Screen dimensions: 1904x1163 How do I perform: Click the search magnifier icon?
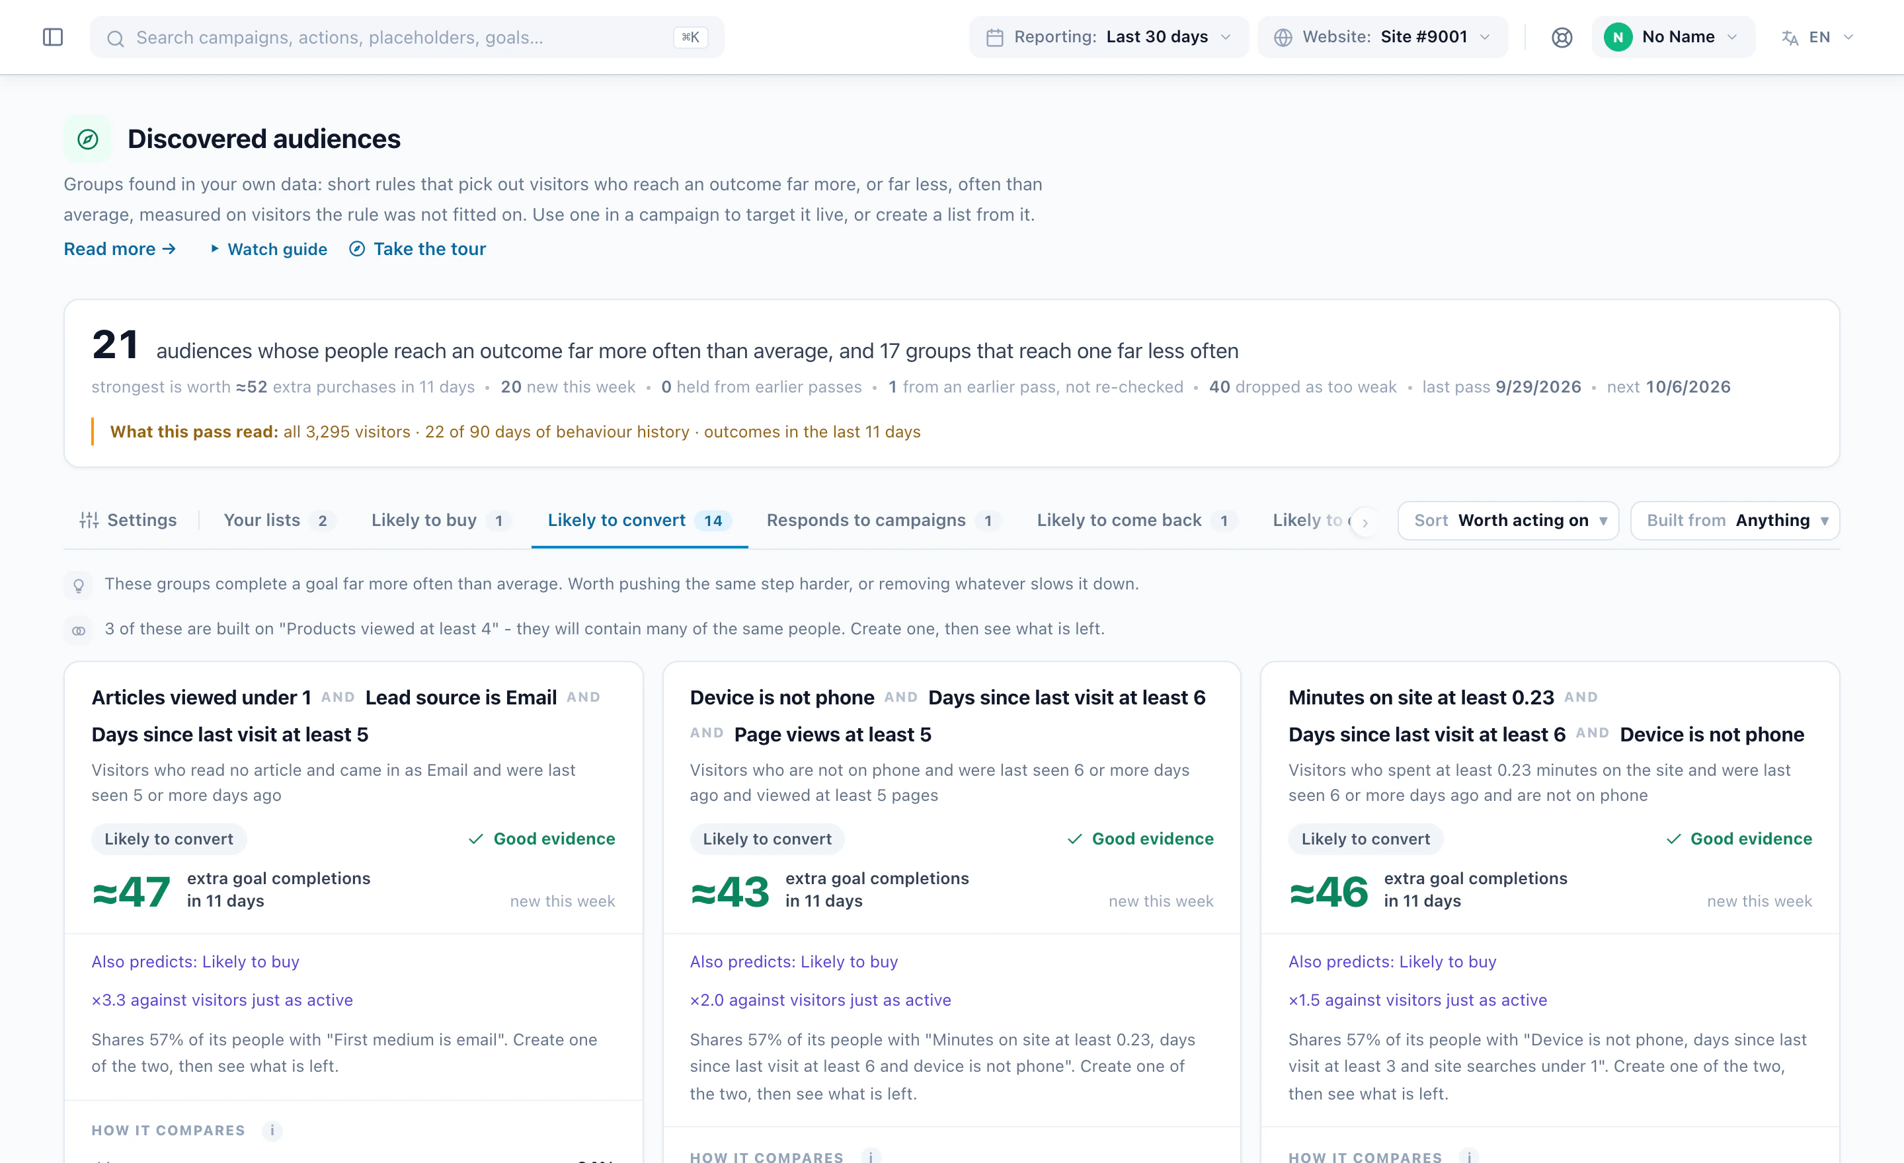point(115,38)
